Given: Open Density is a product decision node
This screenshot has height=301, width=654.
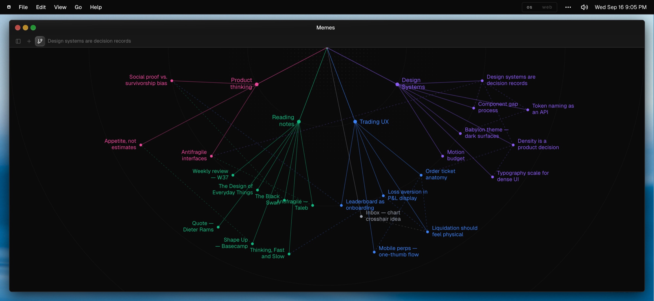Looking at the screenshot, I should coord(513,145).
